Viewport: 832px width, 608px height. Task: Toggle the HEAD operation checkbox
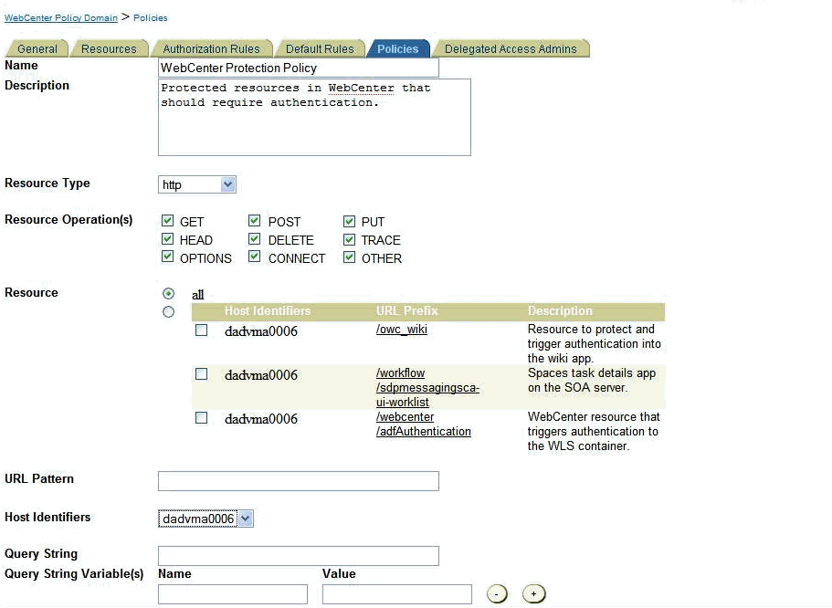pyautogui.click(x=168, y=239)
